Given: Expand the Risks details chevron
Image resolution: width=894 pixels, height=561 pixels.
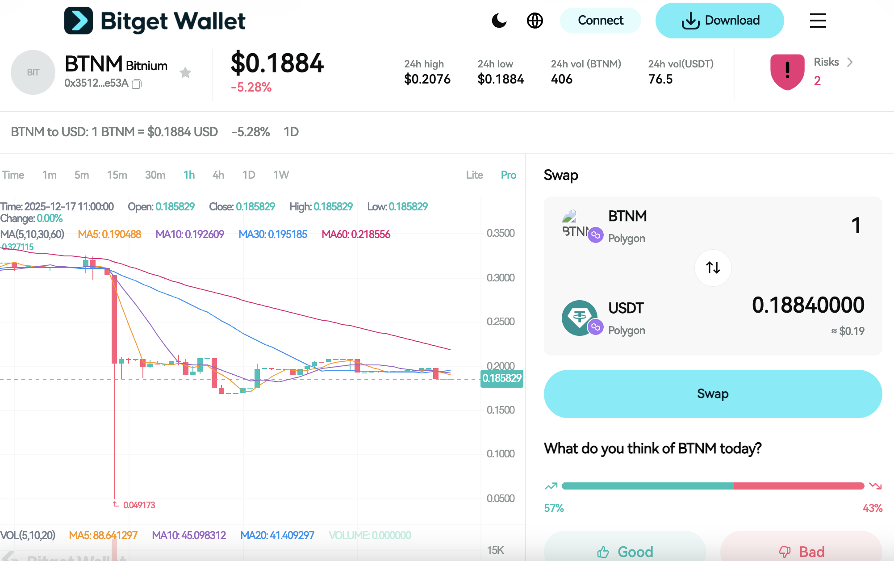Looking at the screenshot, I should tap(850, 62).
